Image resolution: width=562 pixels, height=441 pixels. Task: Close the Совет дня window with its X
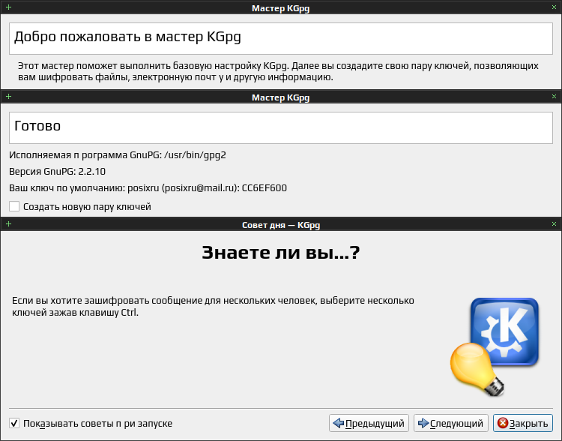click(554, 224)
